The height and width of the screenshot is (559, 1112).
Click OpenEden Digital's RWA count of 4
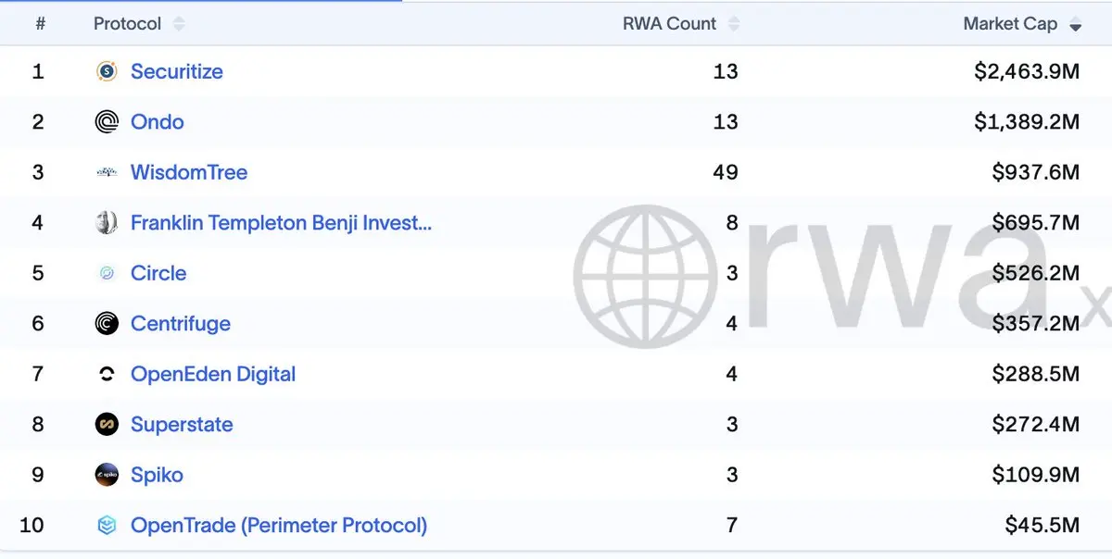click(x=732, y=374)
